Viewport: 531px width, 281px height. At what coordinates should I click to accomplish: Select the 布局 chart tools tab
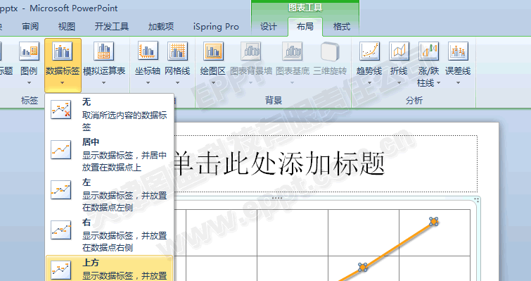pyautogui.click(x=305, y=27)
